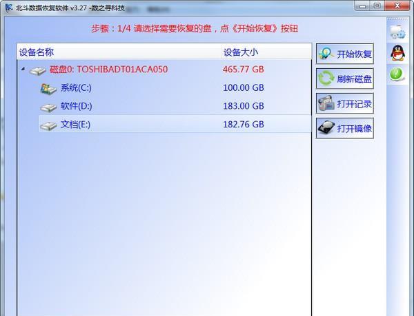Open the green help question-mark icon
Image resolution: width=414 pixels, height=316 pixels.
(397, 74)
